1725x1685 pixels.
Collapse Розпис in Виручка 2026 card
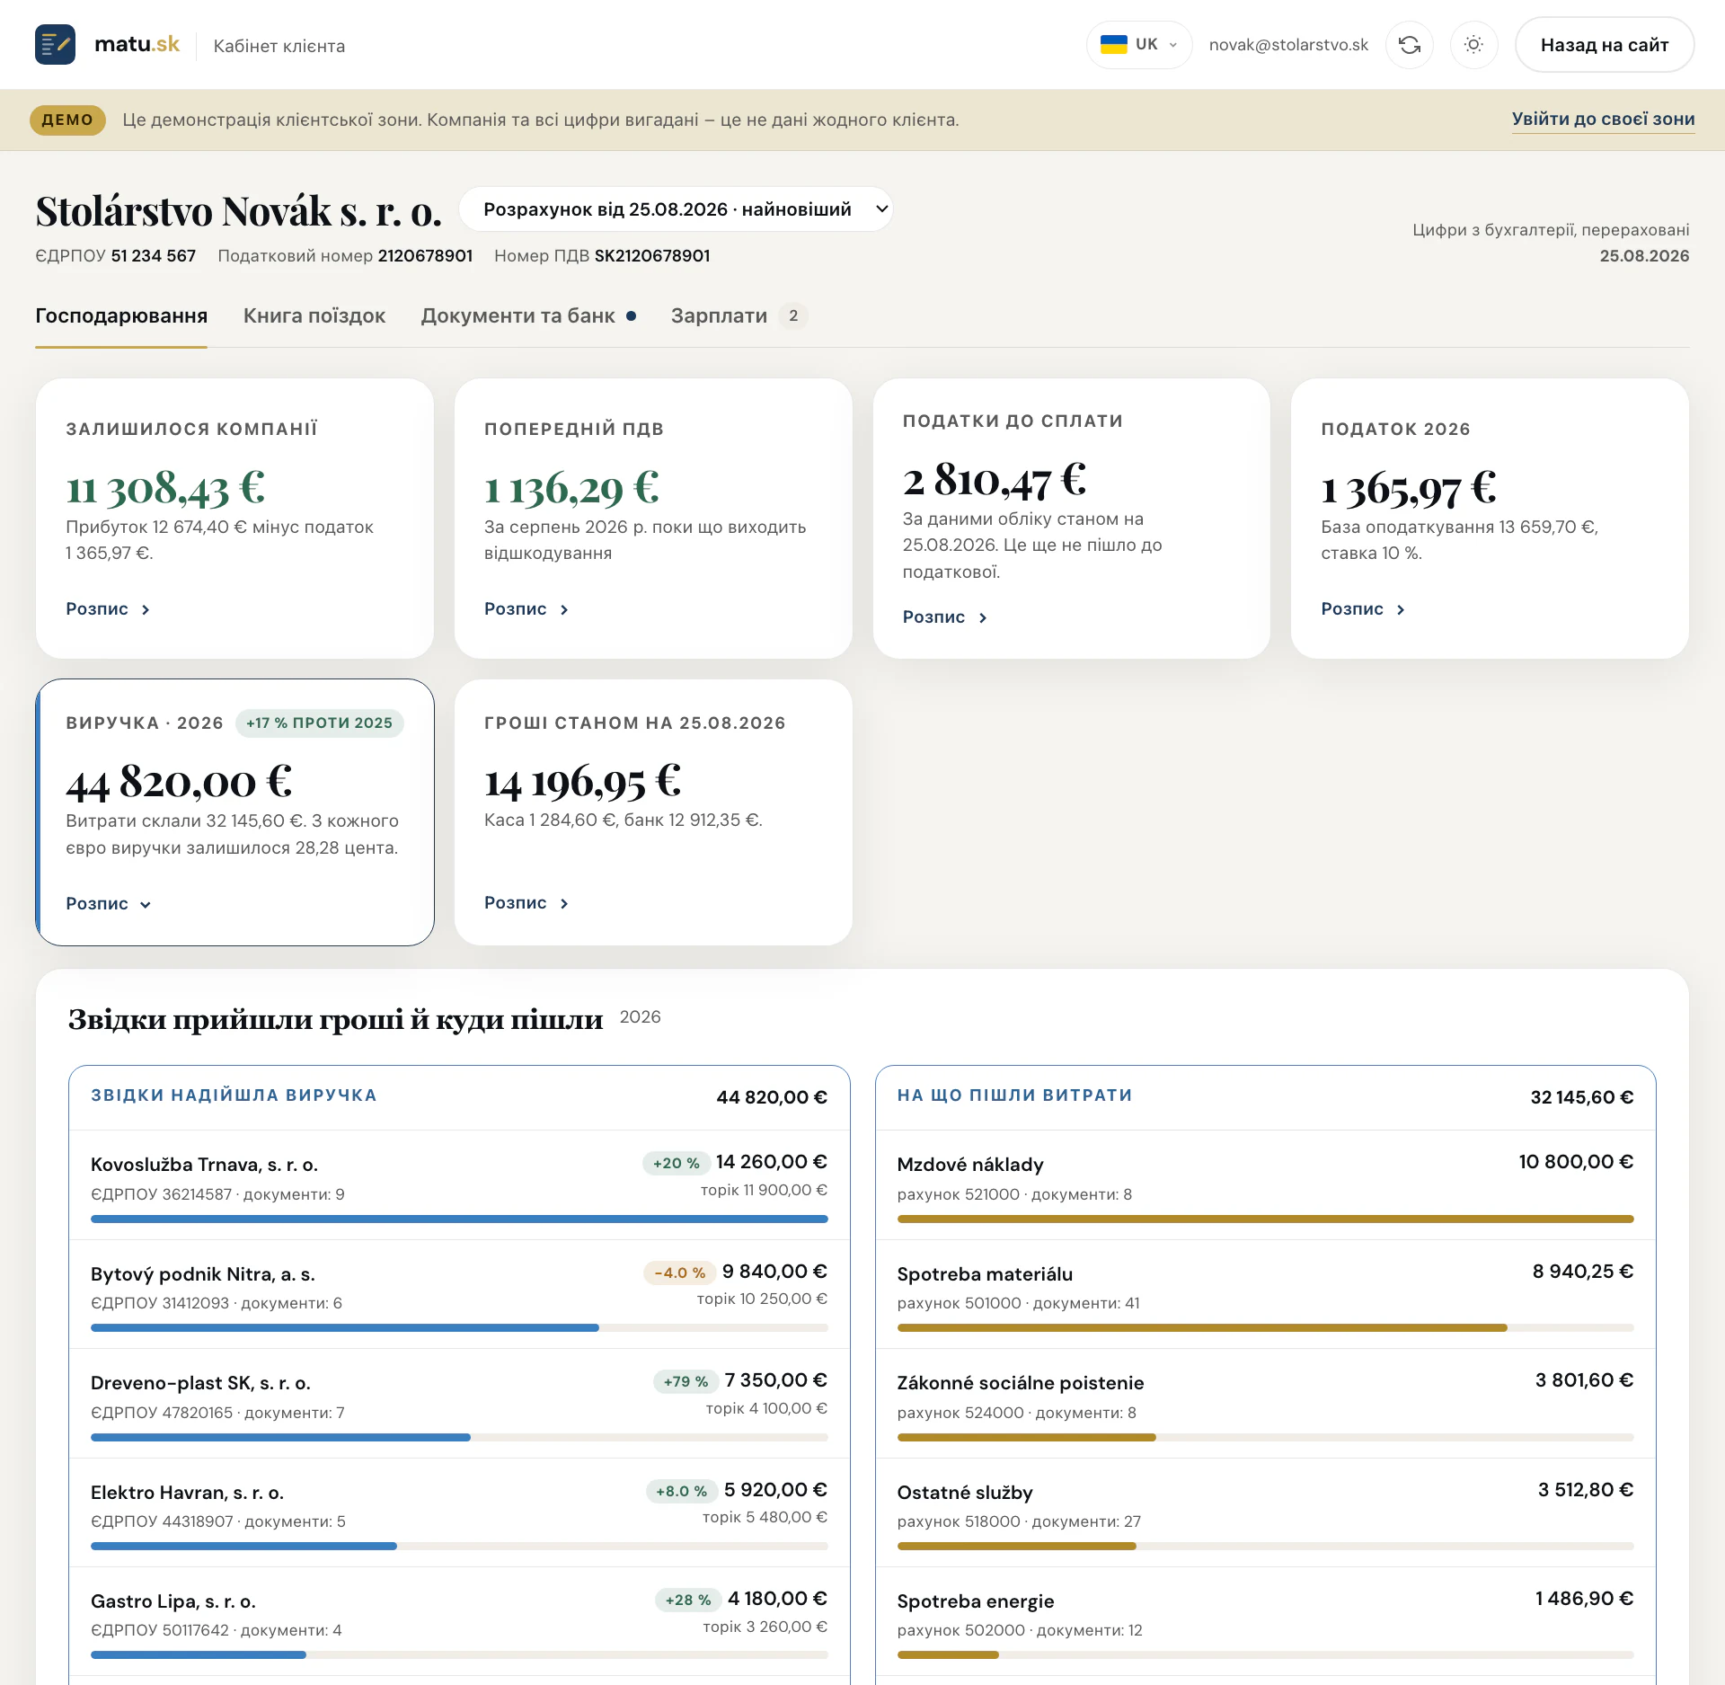pyautogui.click(x=108, y=904)
